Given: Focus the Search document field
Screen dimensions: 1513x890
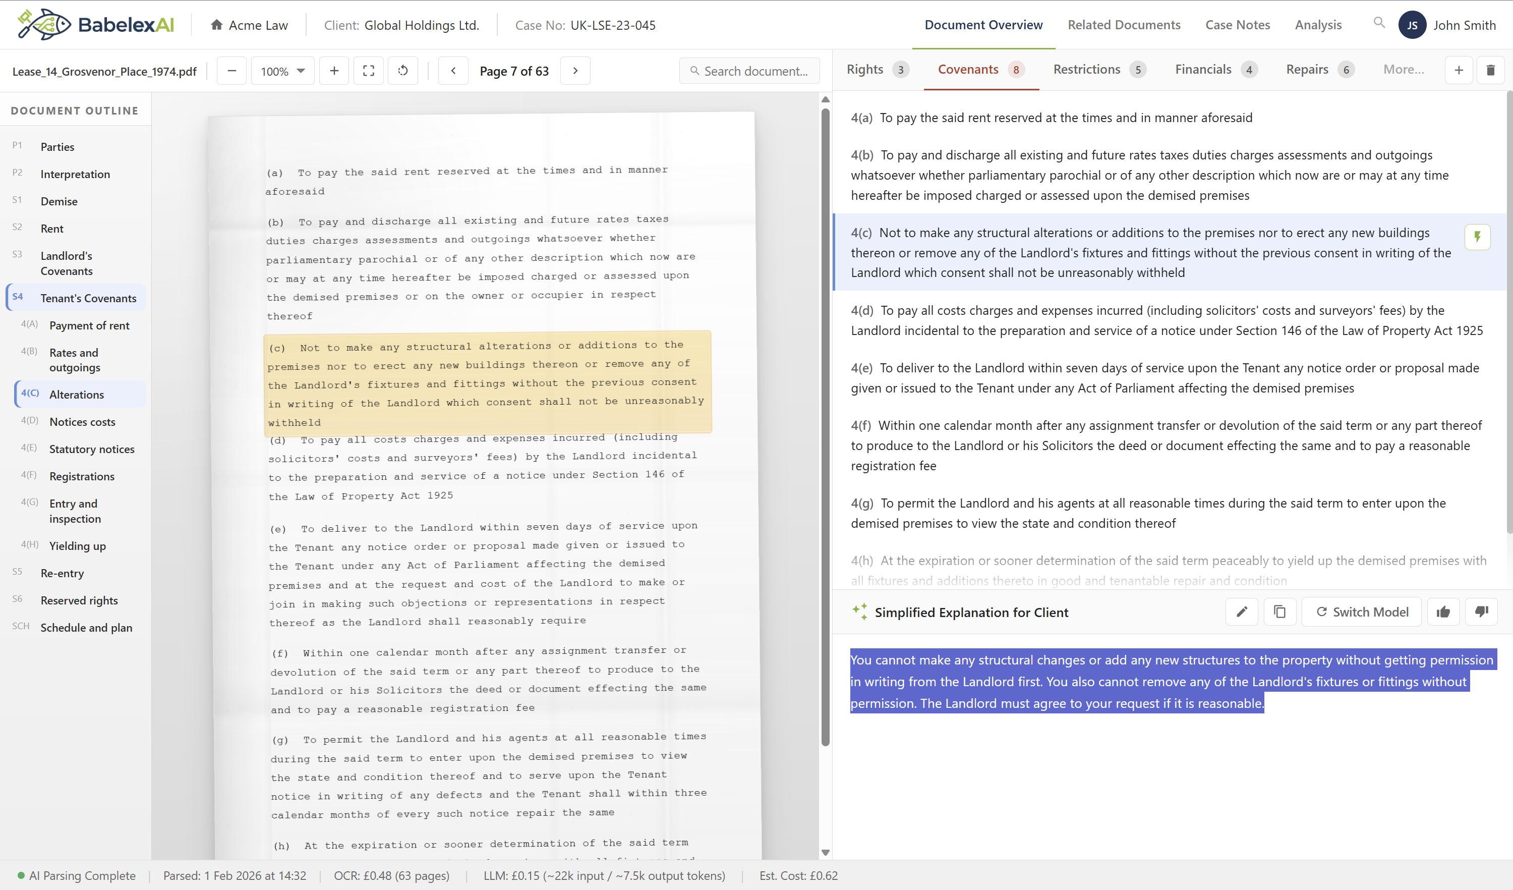Looking at the screenshot, I should (749, 71).
